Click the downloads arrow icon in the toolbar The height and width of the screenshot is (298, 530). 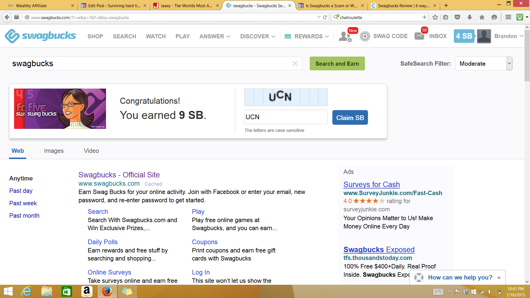coord(470,17)
